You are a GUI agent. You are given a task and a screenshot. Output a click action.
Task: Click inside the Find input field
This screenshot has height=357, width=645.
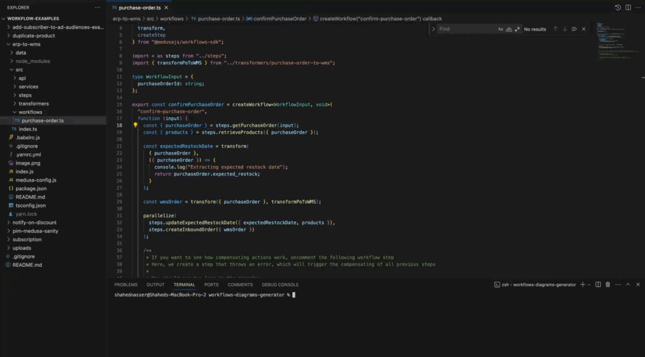point(466,29)
